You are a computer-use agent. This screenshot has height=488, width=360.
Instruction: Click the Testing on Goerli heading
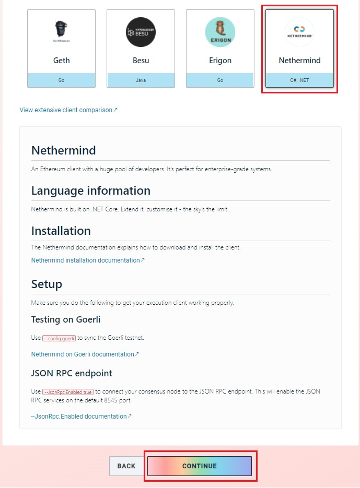coord(66,319)
